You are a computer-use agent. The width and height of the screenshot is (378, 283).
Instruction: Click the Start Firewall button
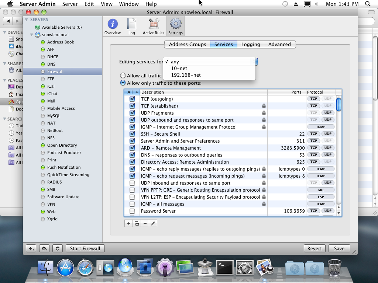pos(85,248)
